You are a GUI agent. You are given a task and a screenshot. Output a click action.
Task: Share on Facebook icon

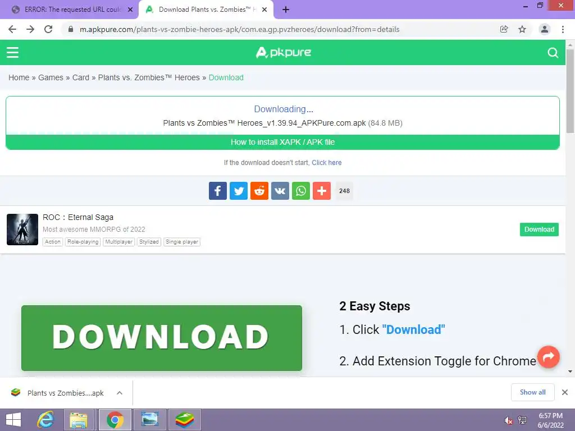pos(218,191)
